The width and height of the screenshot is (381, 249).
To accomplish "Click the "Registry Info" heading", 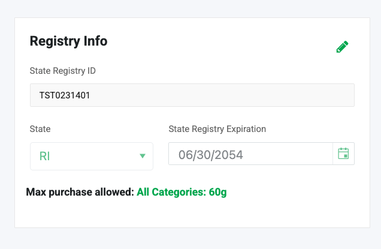I will pyautogui.click(x=68, y=41).
